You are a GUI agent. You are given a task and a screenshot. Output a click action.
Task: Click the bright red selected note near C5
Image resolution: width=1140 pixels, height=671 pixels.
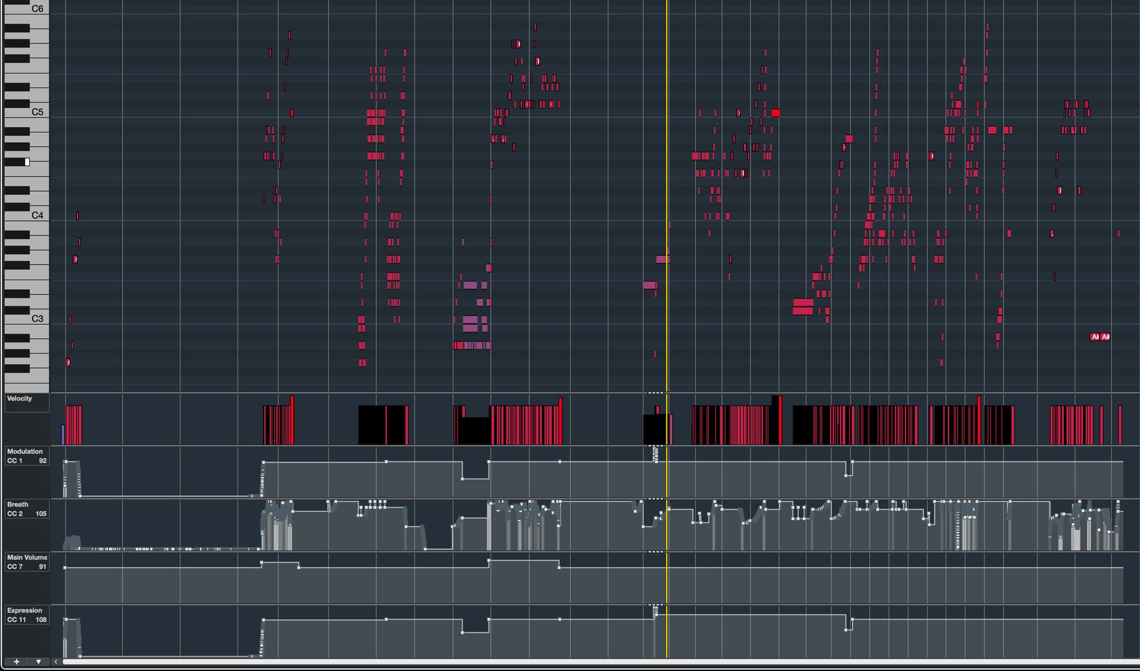click(775, 113)
